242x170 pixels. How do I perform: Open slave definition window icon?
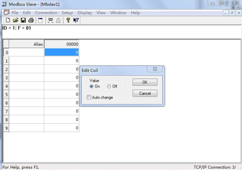tap(41, 20)
